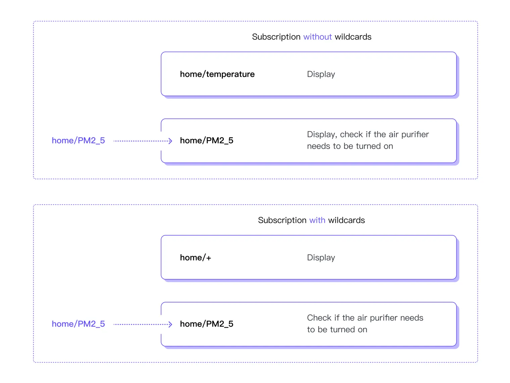This screenshot has height=383, width=510.
Task: Click purple home/PM2_5 label in the without-wildcards section
Action: 78,141
